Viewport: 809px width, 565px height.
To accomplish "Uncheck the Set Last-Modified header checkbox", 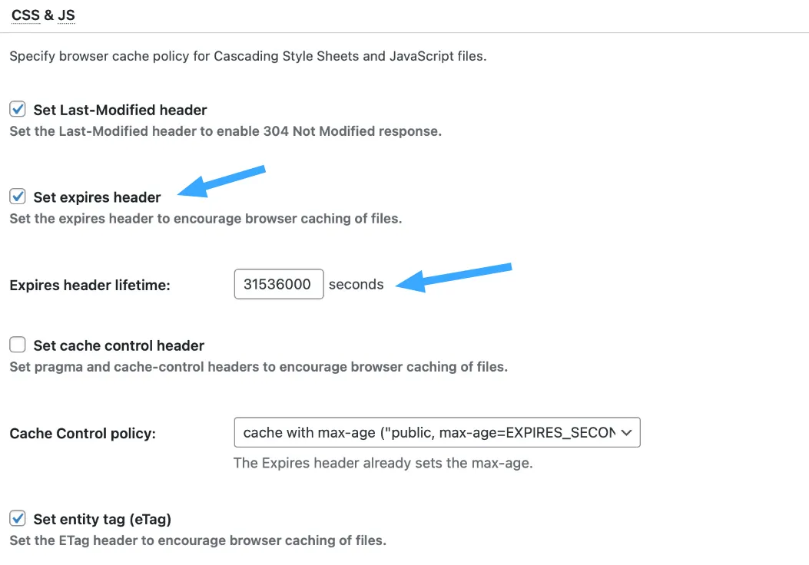I will (x=18, y=109).
